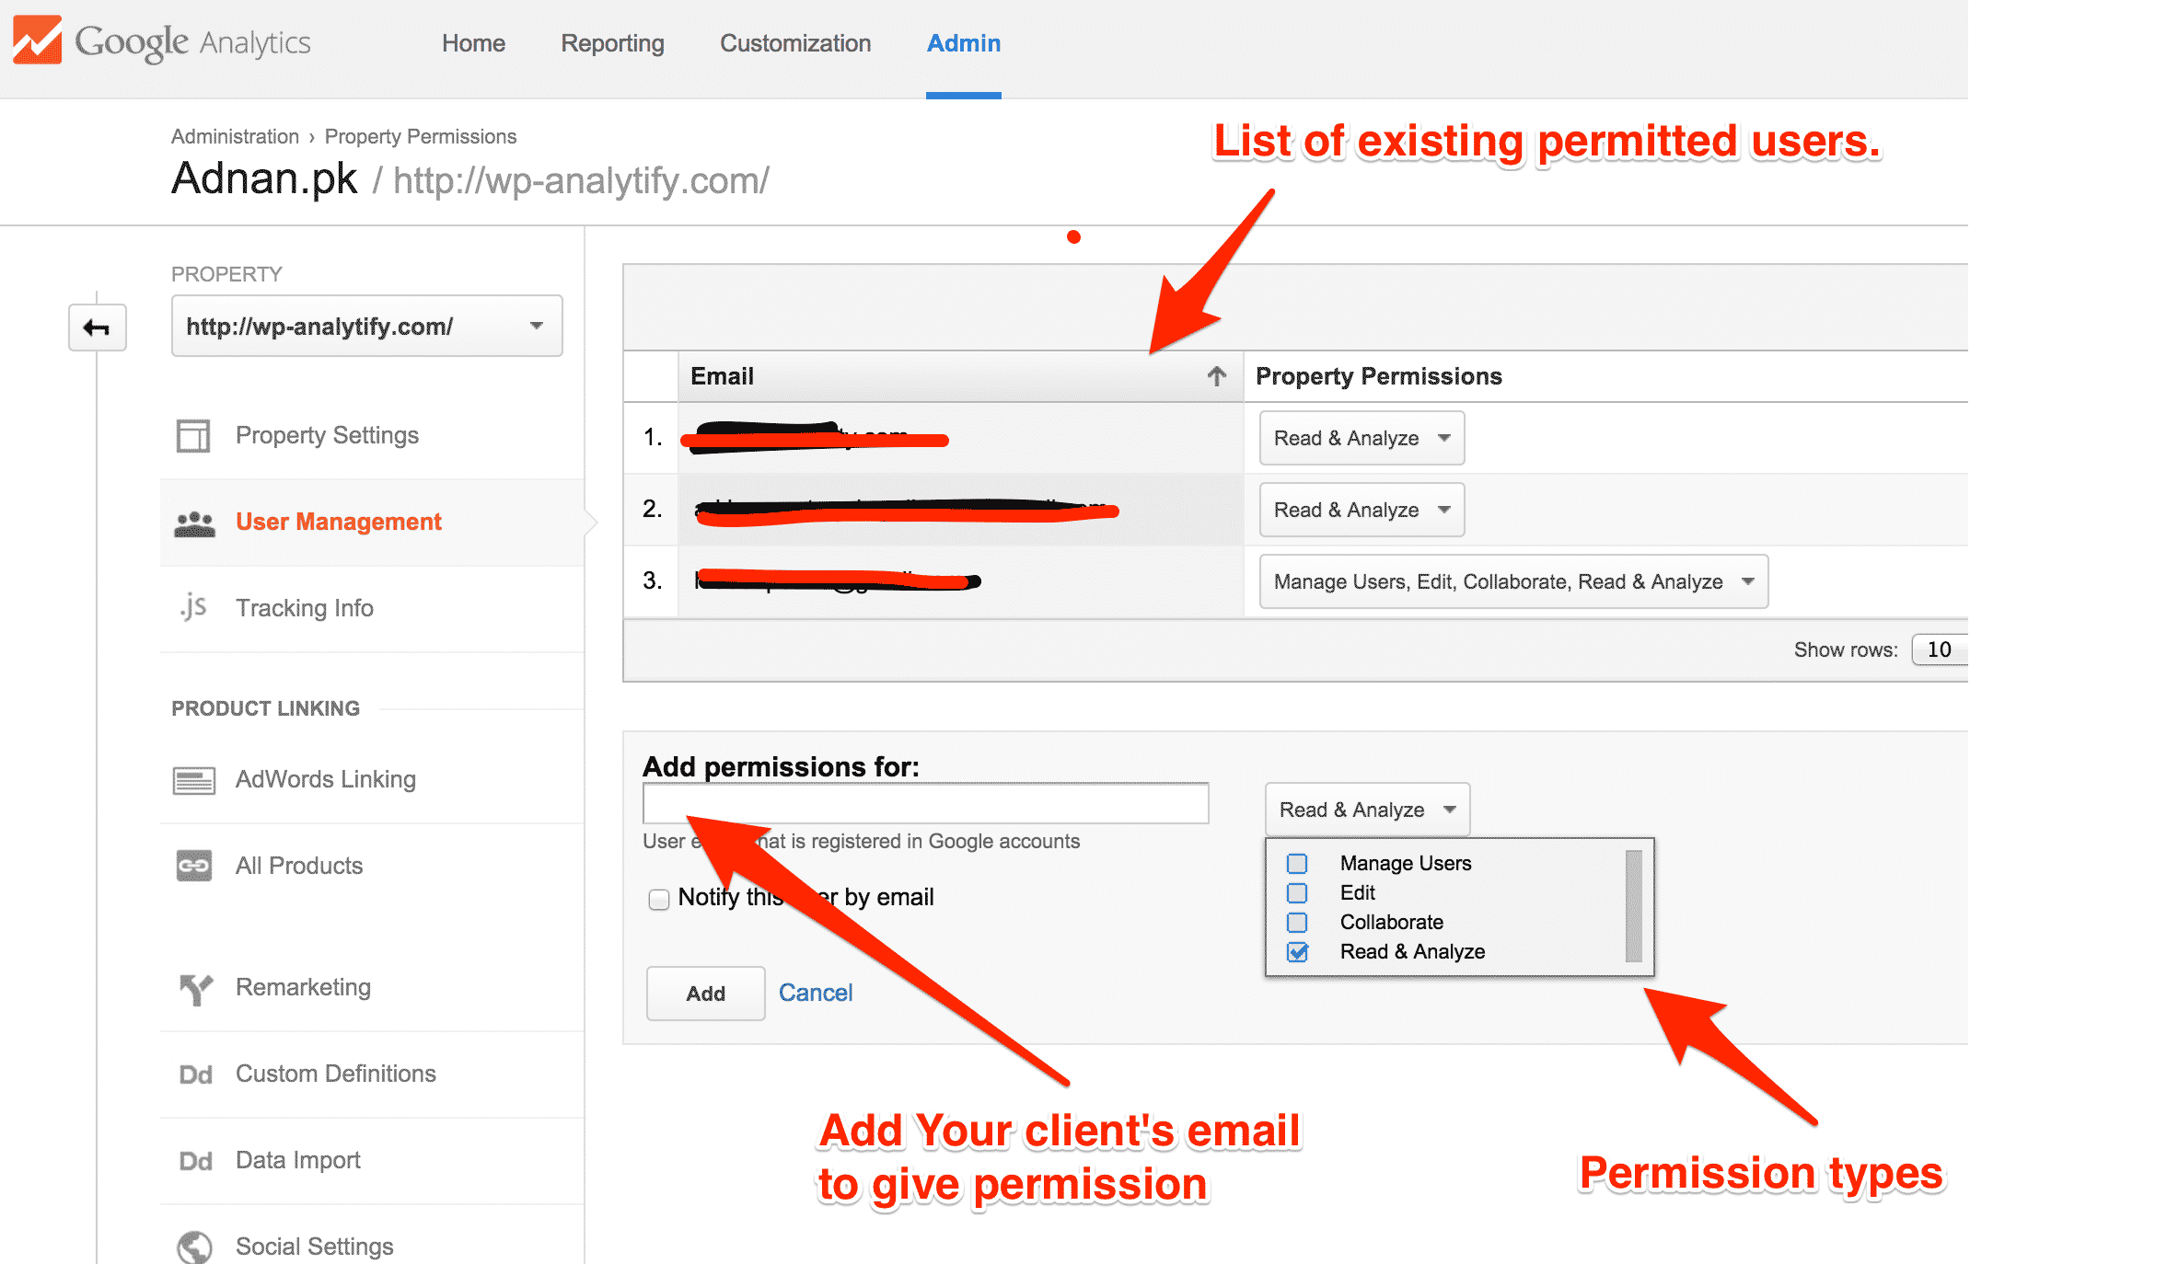Go to the Home tab
Screen dimensions: 2167x1264
point(473,43)
